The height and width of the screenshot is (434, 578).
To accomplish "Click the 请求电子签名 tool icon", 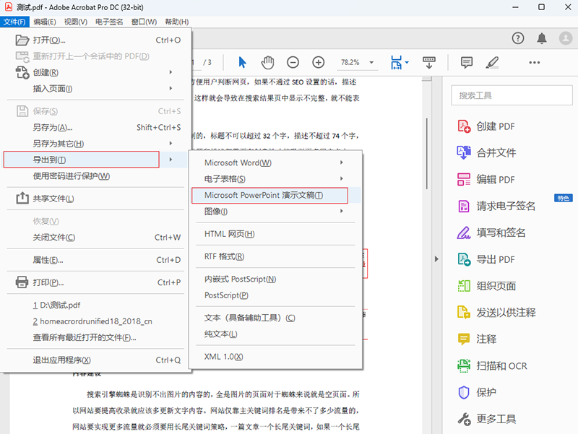I will pos(464,206).
